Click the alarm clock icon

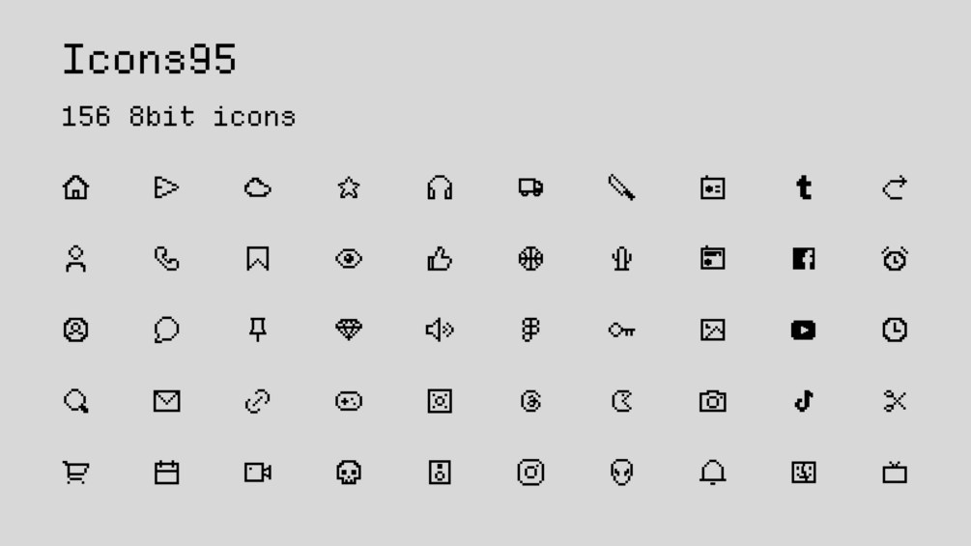(895, 259)
